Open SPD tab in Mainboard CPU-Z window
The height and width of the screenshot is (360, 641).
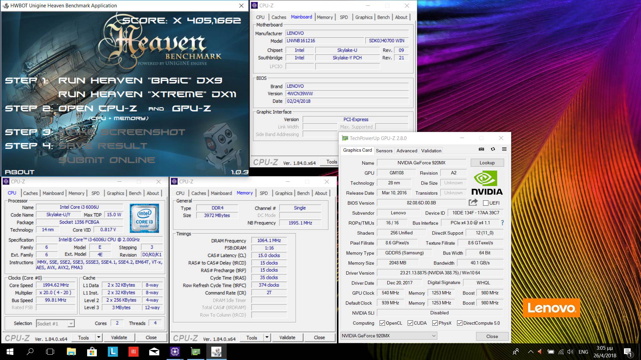click(344, 17)
